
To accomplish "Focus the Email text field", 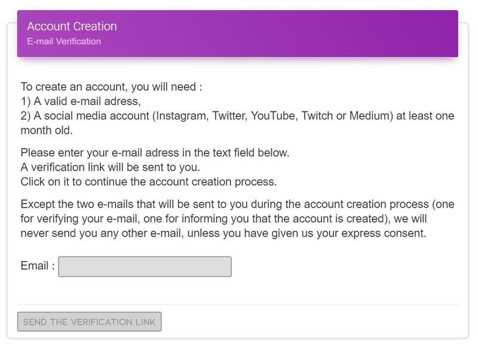I will [145, 266].
